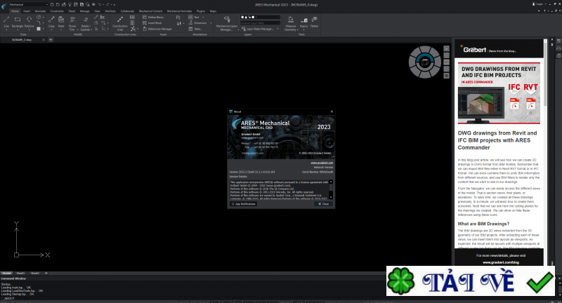Image resolution: width=562 pixels, height=303 pixels.
Task: Open Construction Lines tool
Action: pos(120,23)
